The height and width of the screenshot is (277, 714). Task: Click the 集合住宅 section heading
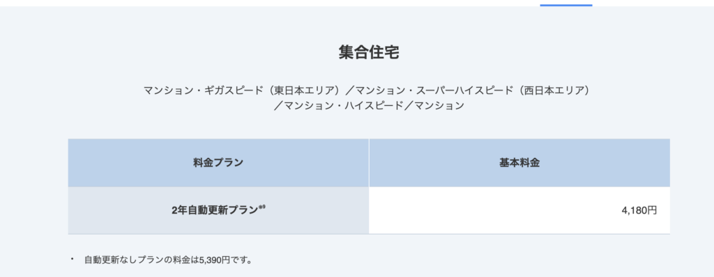pyautogui.click(x=369, y=52)
